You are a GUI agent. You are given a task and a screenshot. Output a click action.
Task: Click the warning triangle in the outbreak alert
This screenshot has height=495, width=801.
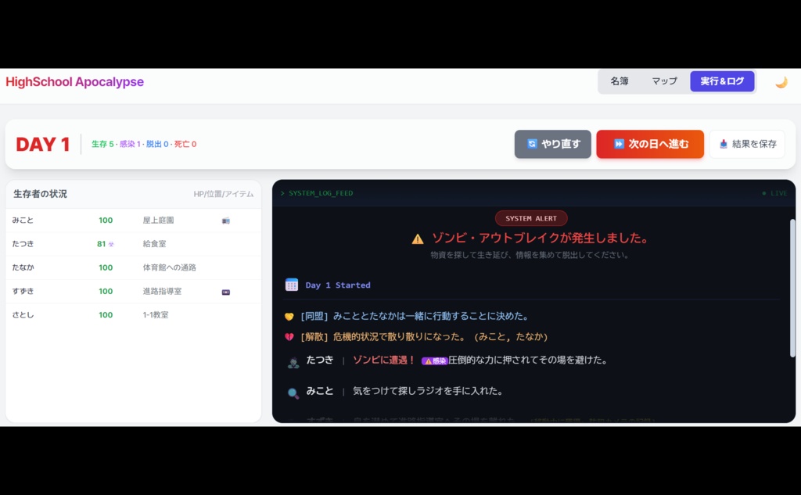418,239
